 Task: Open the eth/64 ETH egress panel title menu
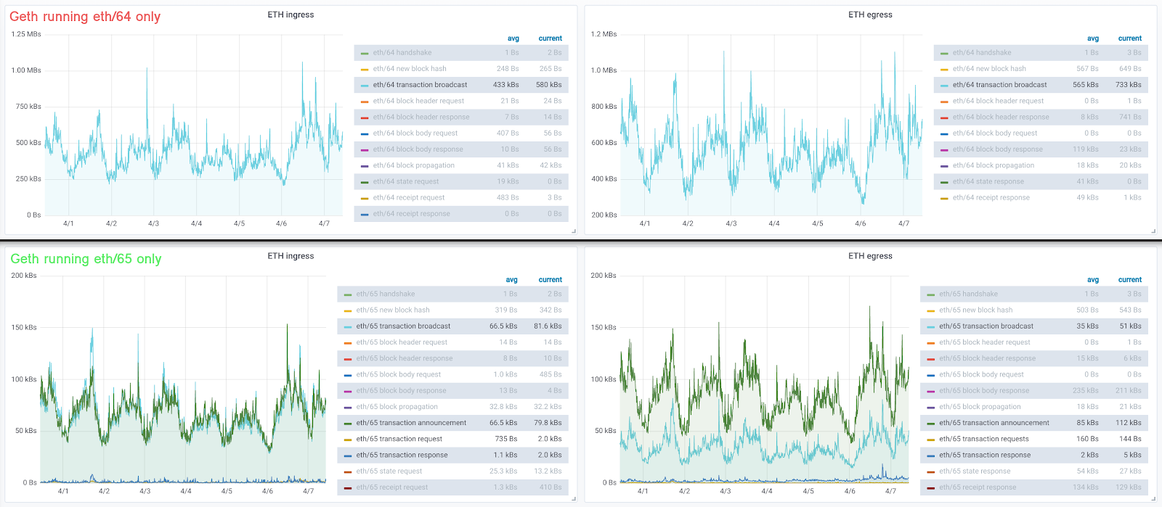tap(870, 15)
